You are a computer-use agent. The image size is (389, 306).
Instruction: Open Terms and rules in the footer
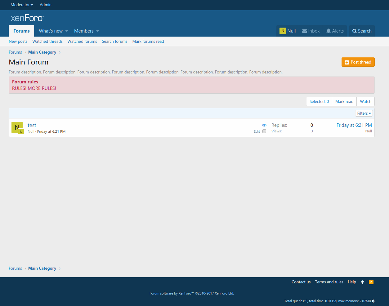click(329, 282)
